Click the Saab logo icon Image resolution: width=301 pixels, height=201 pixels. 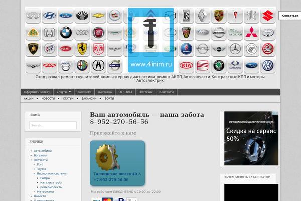(186, 49)
